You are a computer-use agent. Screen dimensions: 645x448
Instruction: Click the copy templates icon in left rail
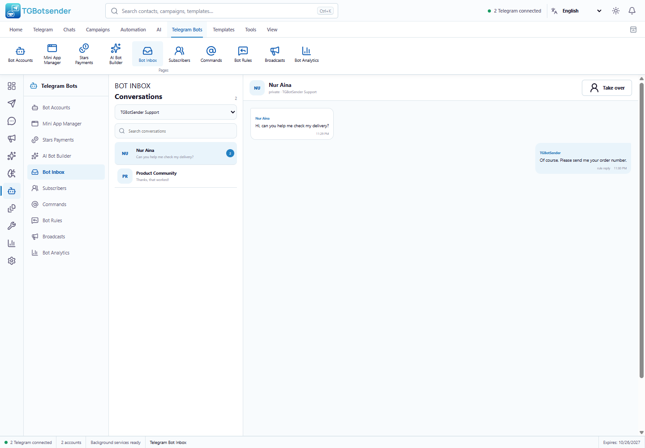(12, 208)
